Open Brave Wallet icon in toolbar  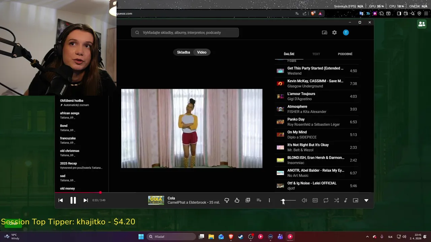tap(406, 13)
